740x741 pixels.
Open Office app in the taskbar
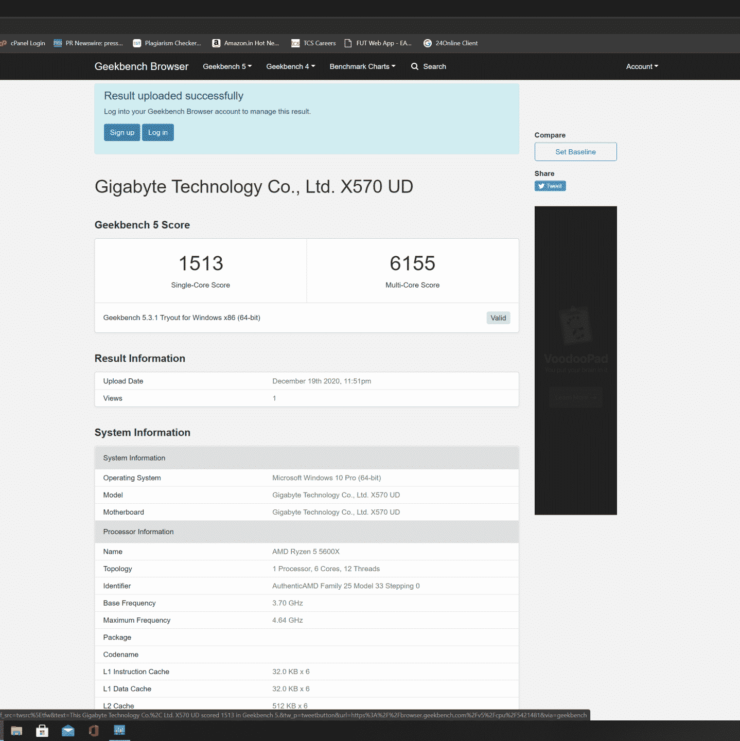[94, 731]
